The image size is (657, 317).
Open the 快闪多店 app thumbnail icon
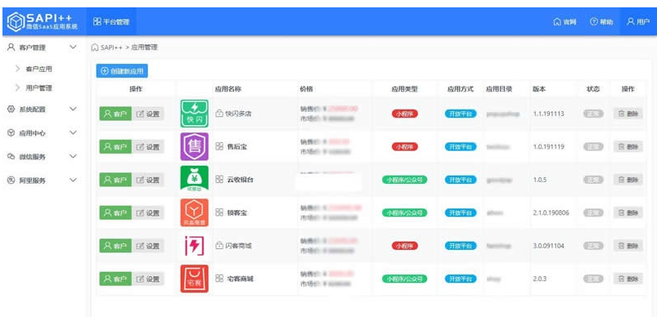[194, 114]
